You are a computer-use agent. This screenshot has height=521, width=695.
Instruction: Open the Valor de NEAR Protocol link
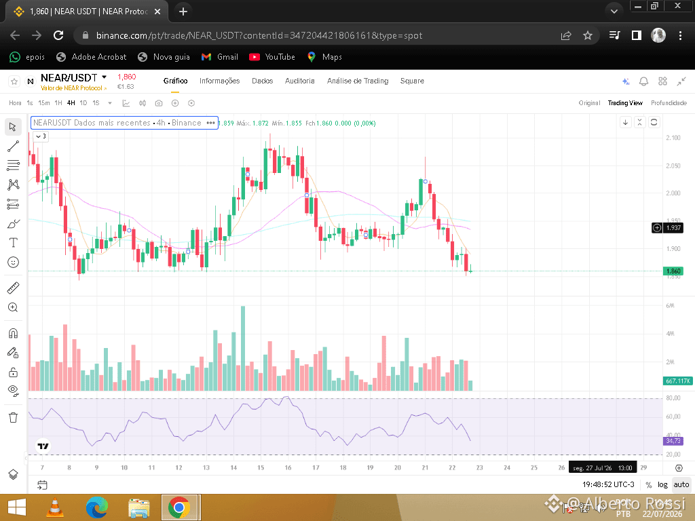[73, 88]
